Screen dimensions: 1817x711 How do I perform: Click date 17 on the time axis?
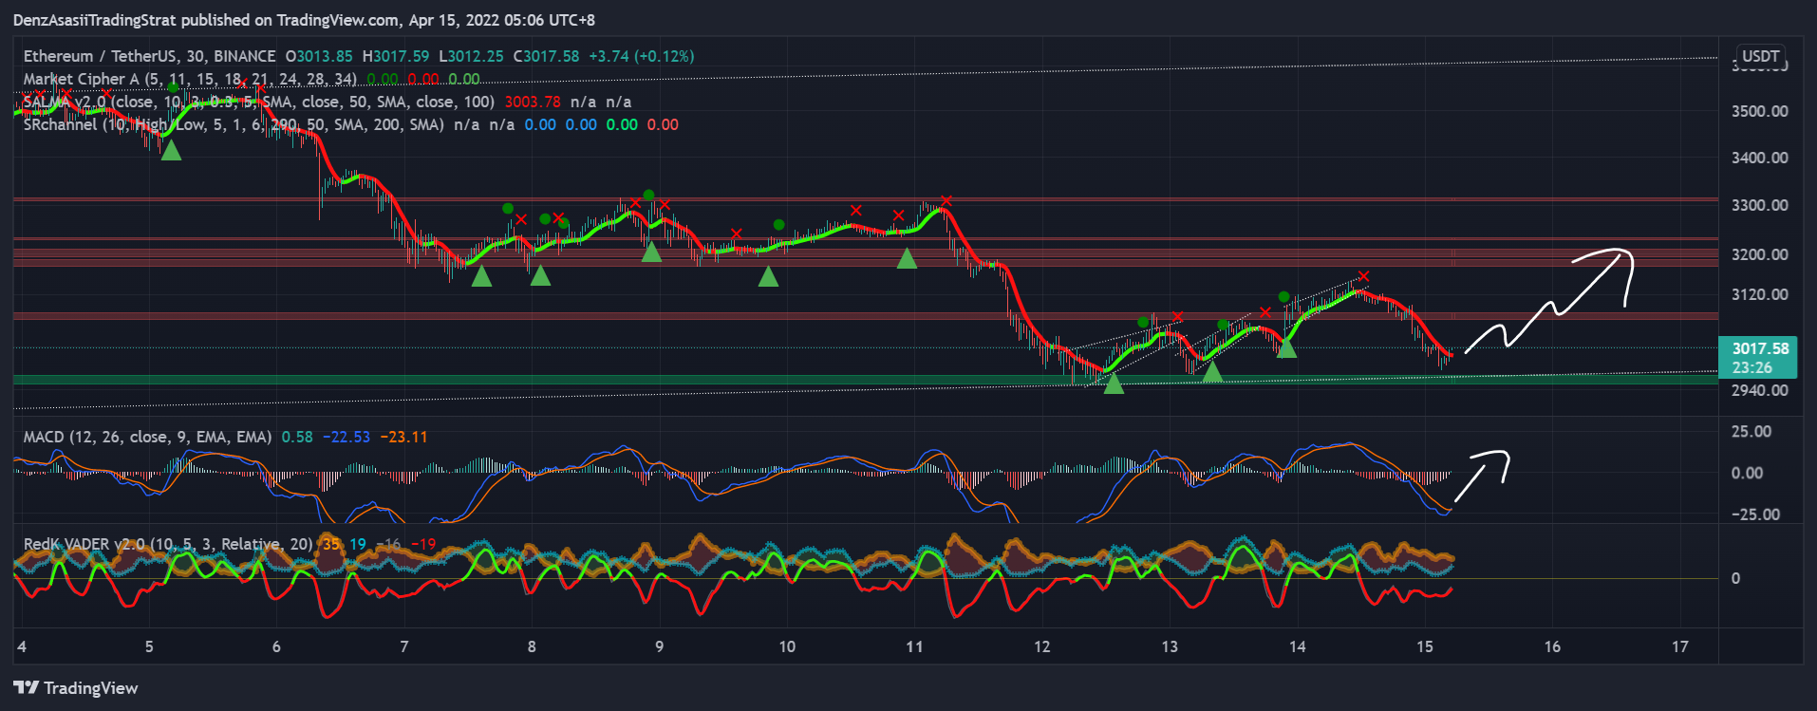1680,646
